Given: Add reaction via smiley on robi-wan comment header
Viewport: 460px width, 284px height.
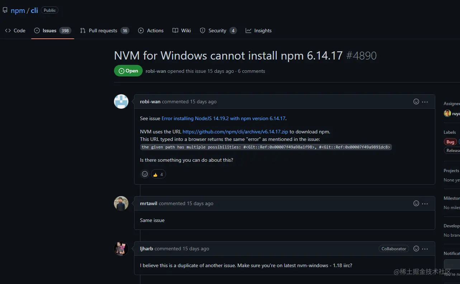Looking at the screenshot, I should click(x=416, y=101).
